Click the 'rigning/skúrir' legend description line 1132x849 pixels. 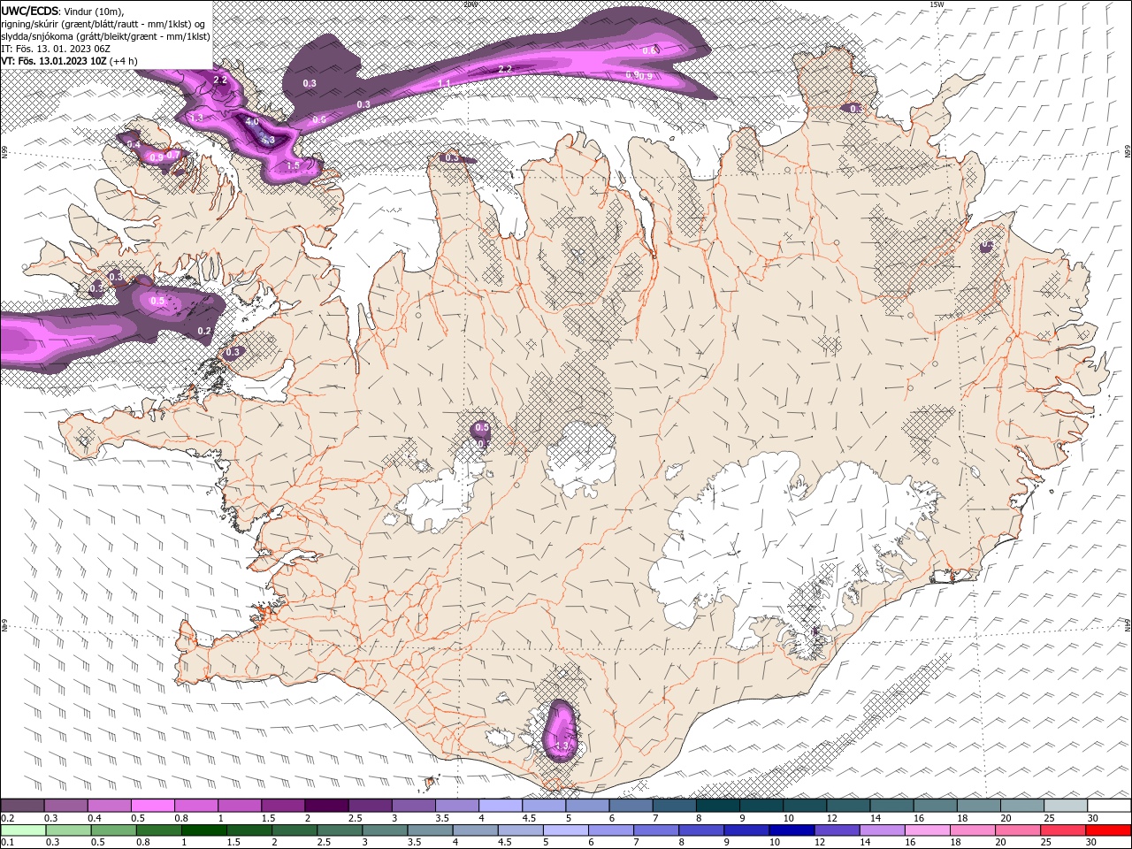104,23
